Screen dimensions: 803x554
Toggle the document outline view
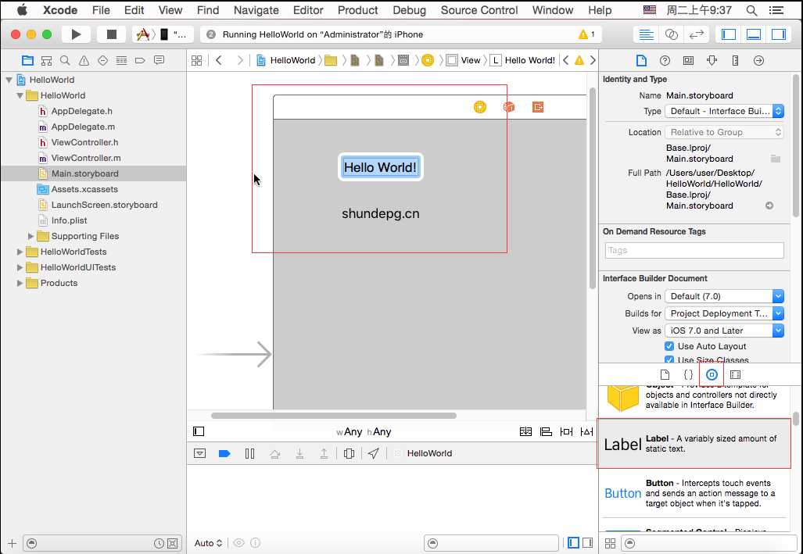[199, 431]
